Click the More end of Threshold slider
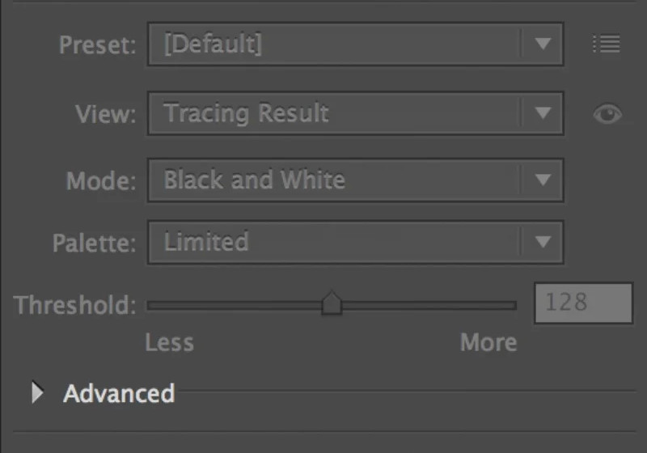 tap(513, 305)
